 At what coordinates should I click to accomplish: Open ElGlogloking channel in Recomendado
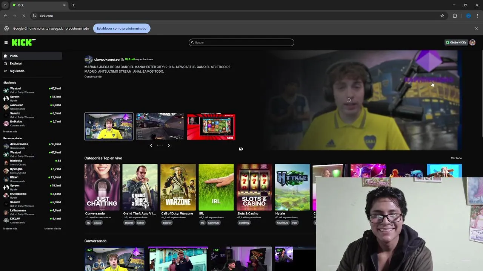point(32,196)
